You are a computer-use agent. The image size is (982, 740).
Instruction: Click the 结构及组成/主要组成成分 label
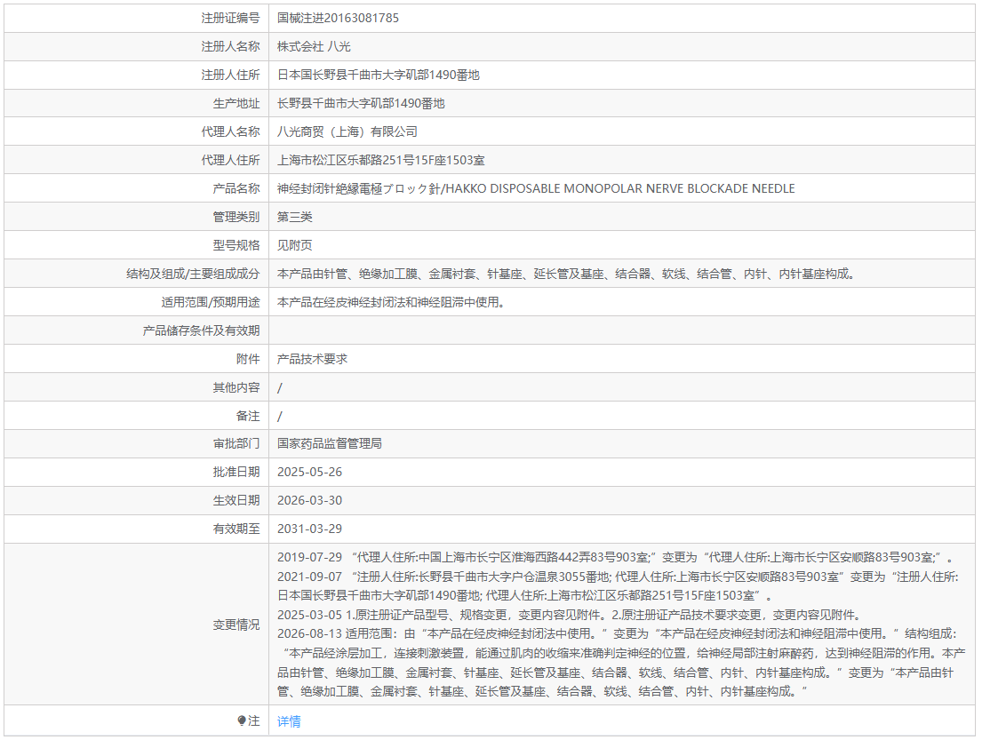(193, 274)
